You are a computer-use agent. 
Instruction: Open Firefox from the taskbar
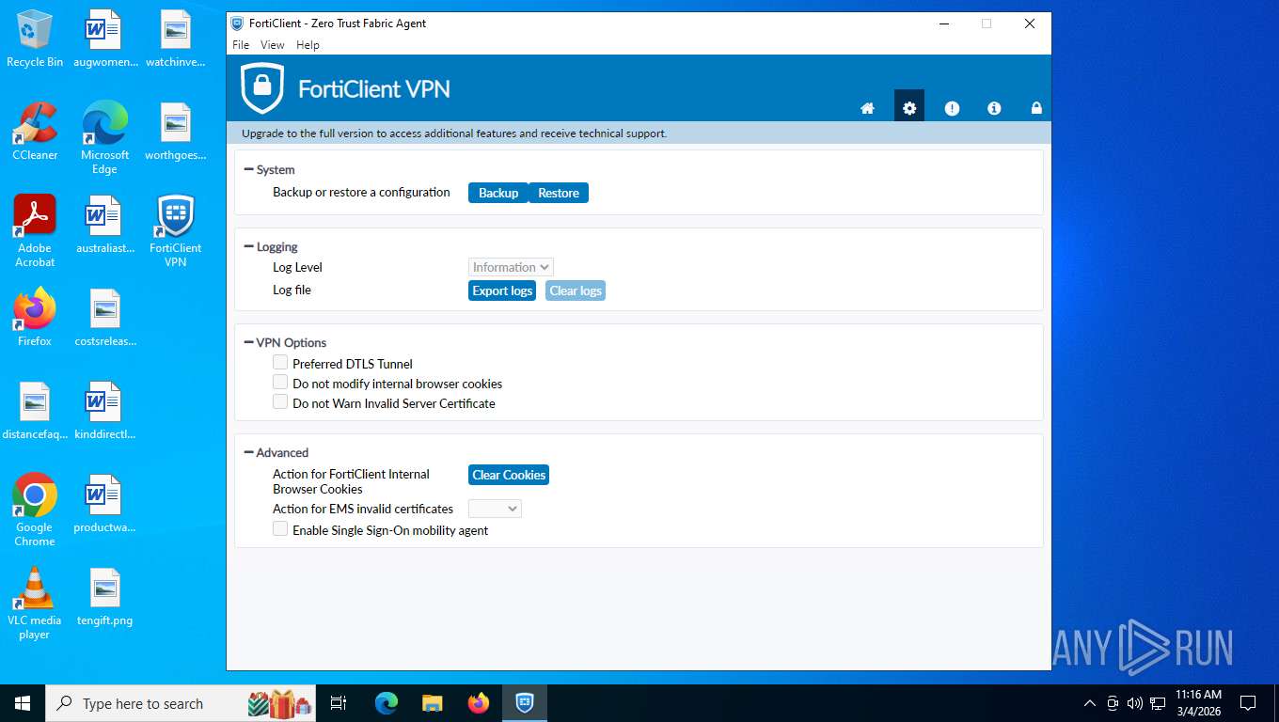[479, 703]
